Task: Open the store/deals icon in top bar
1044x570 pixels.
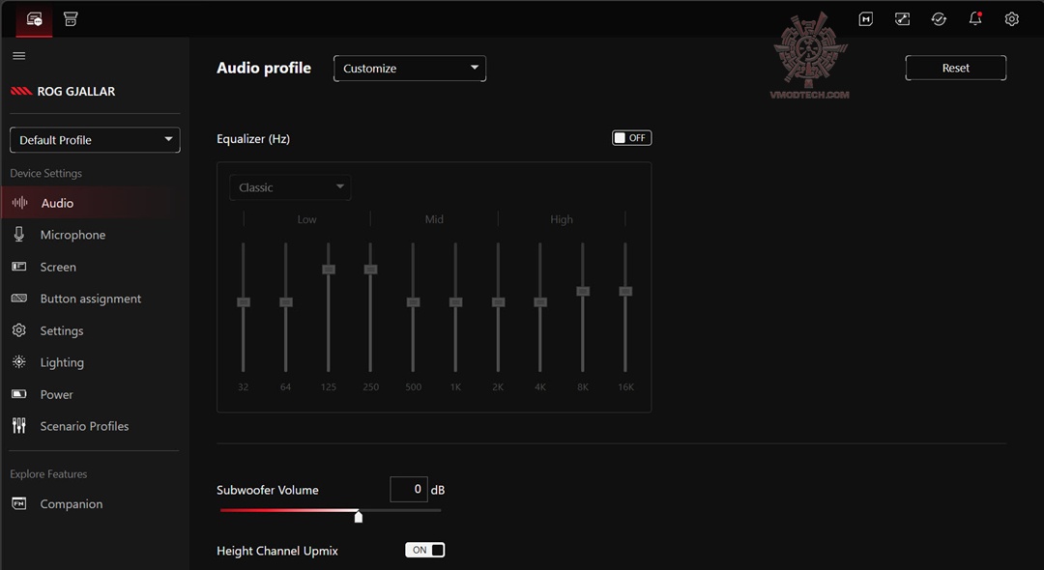Action: tap(71, 19)
